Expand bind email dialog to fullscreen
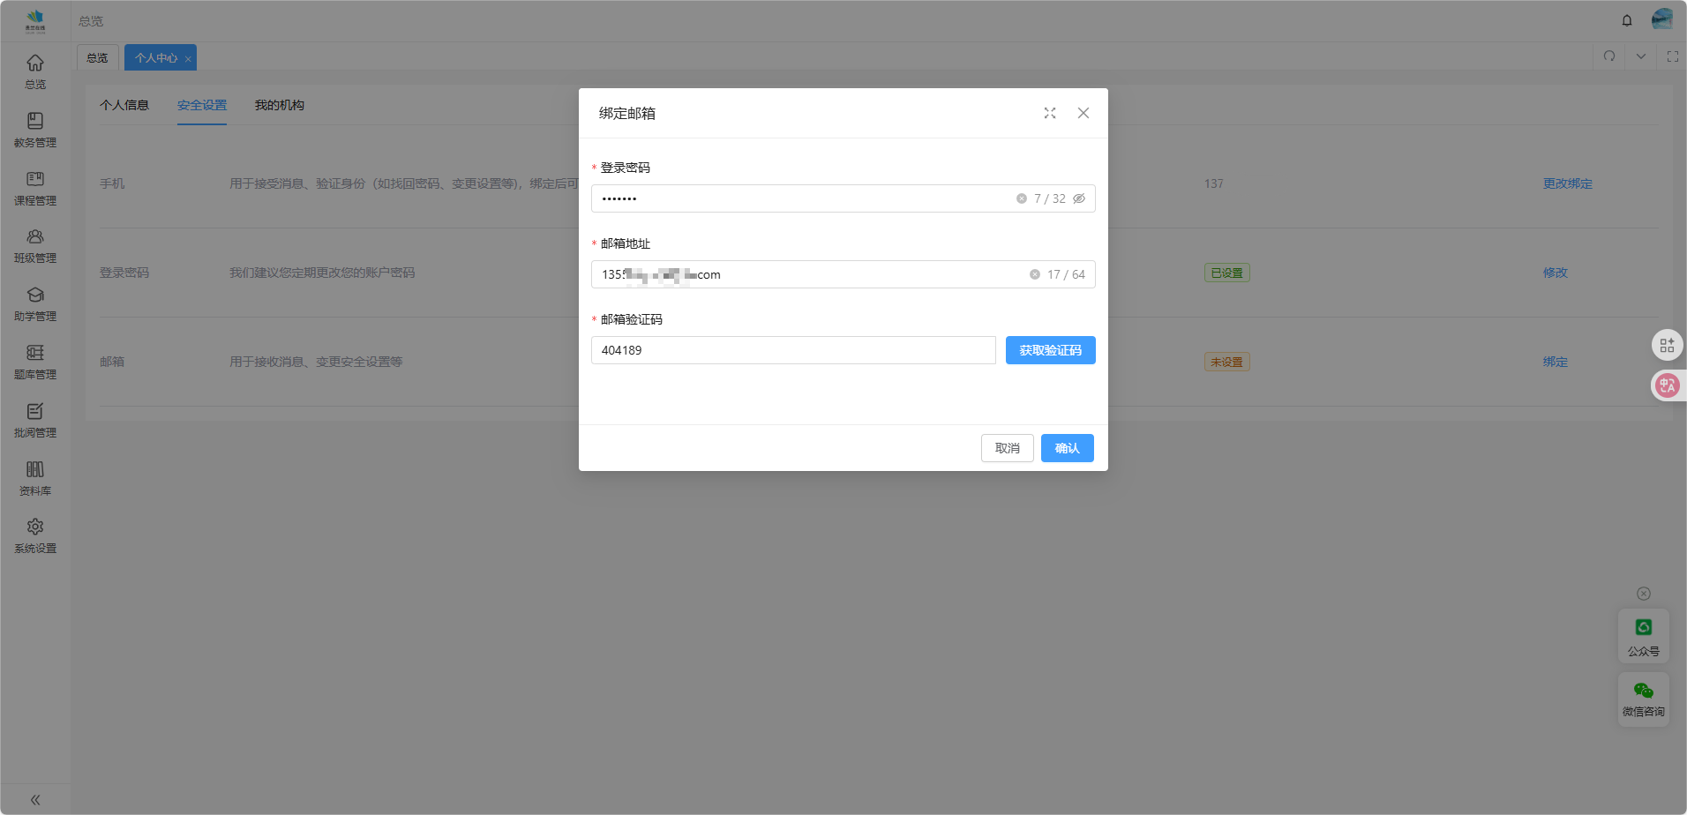 point(1049,113)
